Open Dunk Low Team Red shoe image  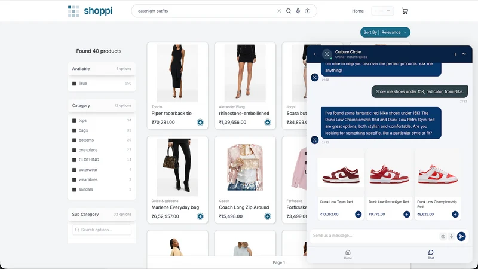341,173
